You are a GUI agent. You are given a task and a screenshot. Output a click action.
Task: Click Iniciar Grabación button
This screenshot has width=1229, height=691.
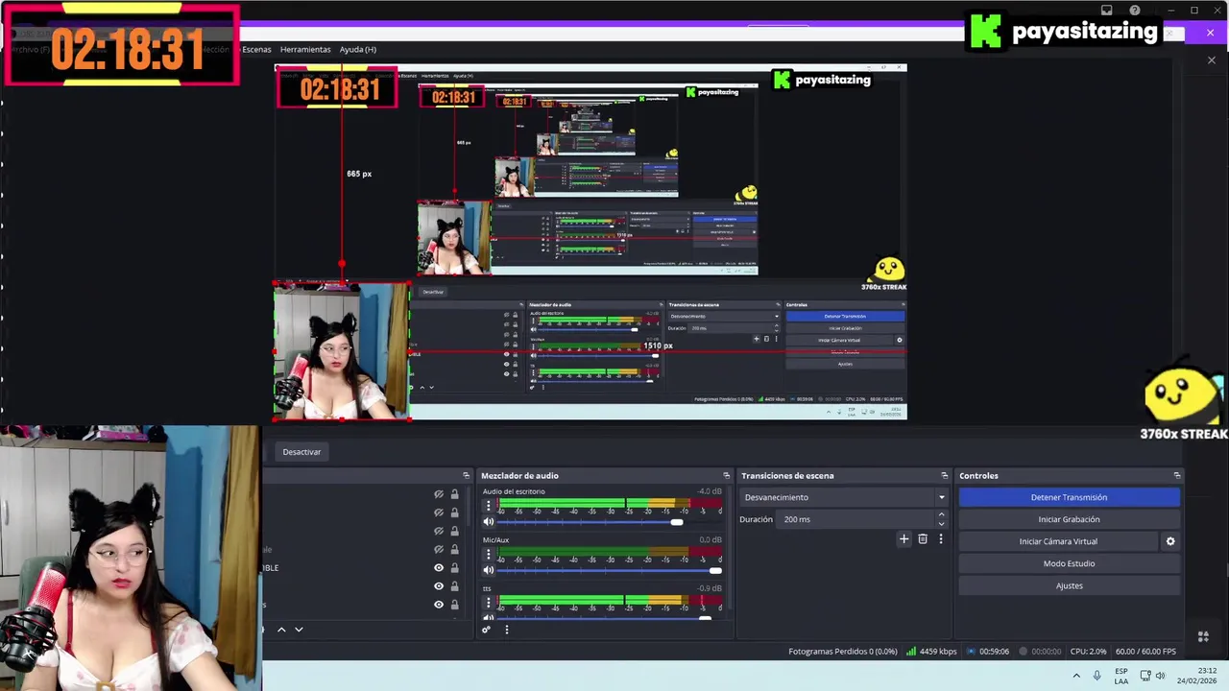coord(1069,519)
